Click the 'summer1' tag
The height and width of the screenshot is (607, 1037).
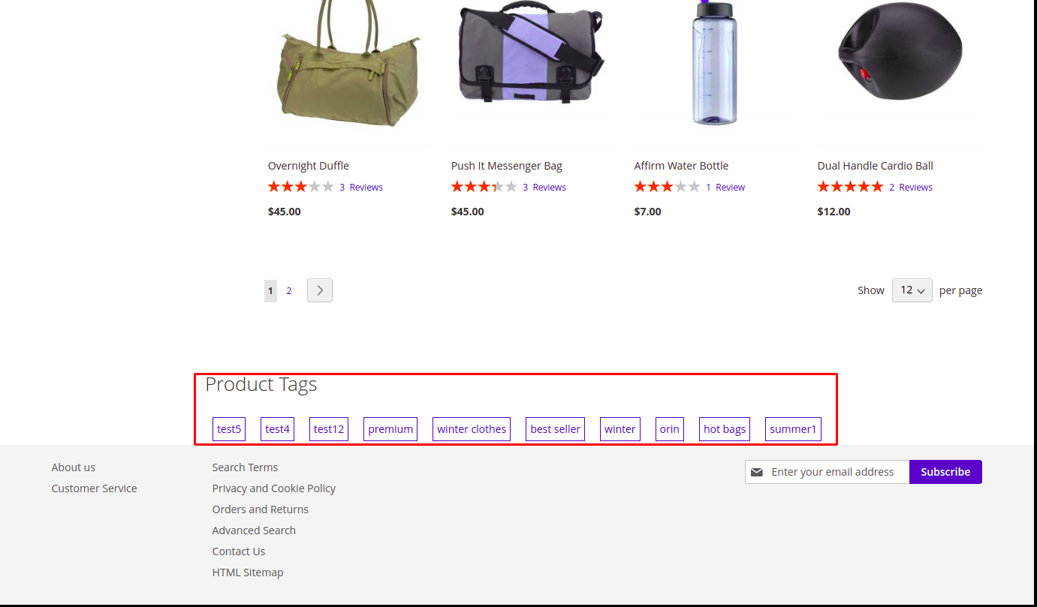click(x=792, y=429)
